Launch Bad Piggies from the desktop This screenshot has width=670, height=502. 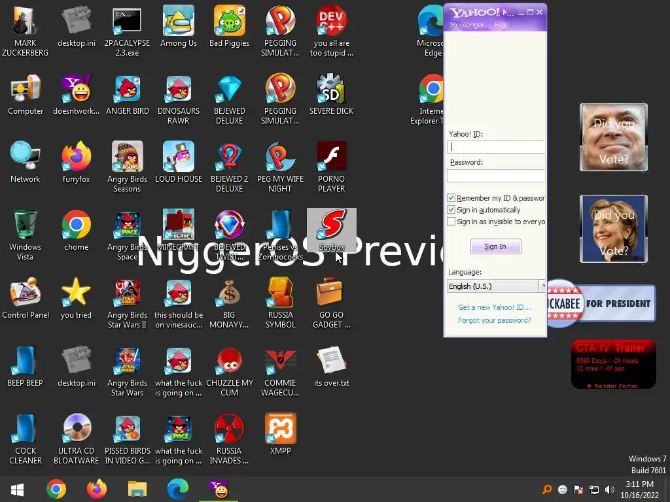tap(230, 25)
